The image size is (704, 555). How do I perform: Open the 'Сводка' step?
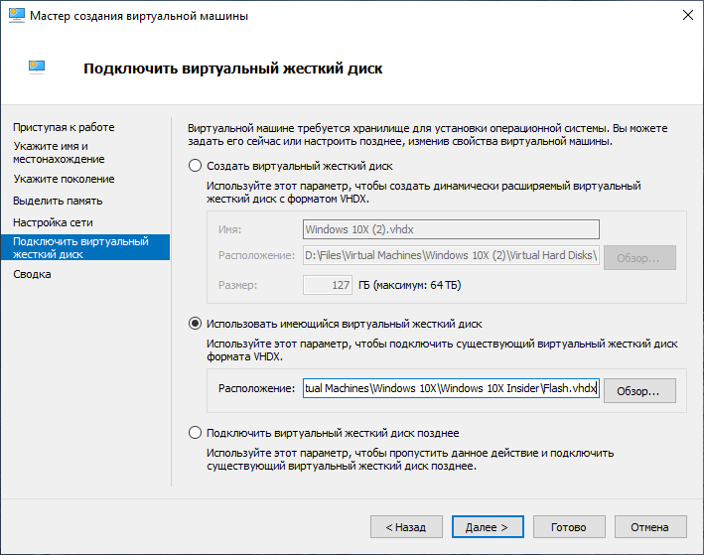click(x=32, y=274)
